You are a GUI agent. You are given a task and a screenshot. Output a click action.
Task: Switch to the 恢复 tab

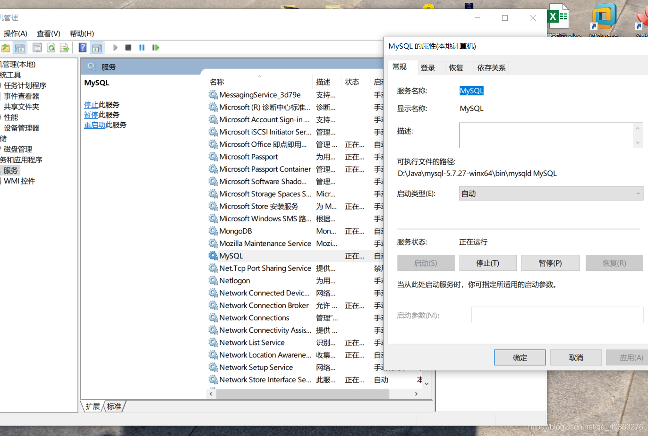coord(456,68)
